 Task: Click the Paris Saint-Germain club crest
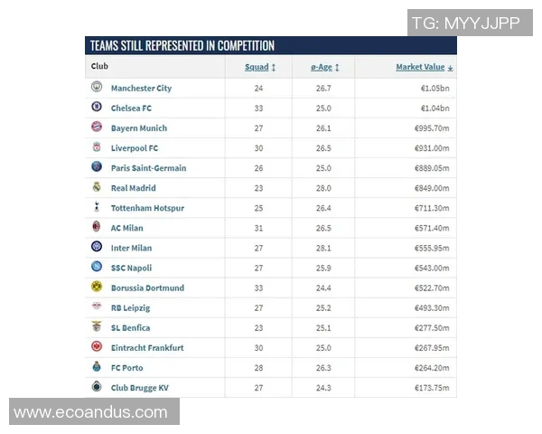(97, 167)
